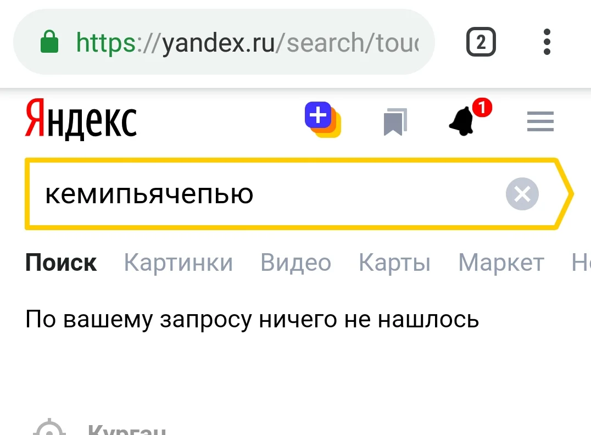
Task: Tap the Курган city link
Action: (x=127, y=430)
